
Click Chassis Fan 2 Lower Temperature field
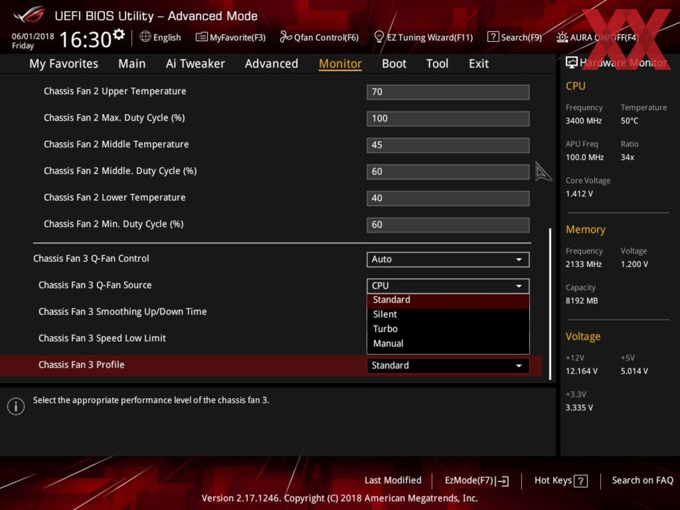pyautogui.click(x=448, y=198)
